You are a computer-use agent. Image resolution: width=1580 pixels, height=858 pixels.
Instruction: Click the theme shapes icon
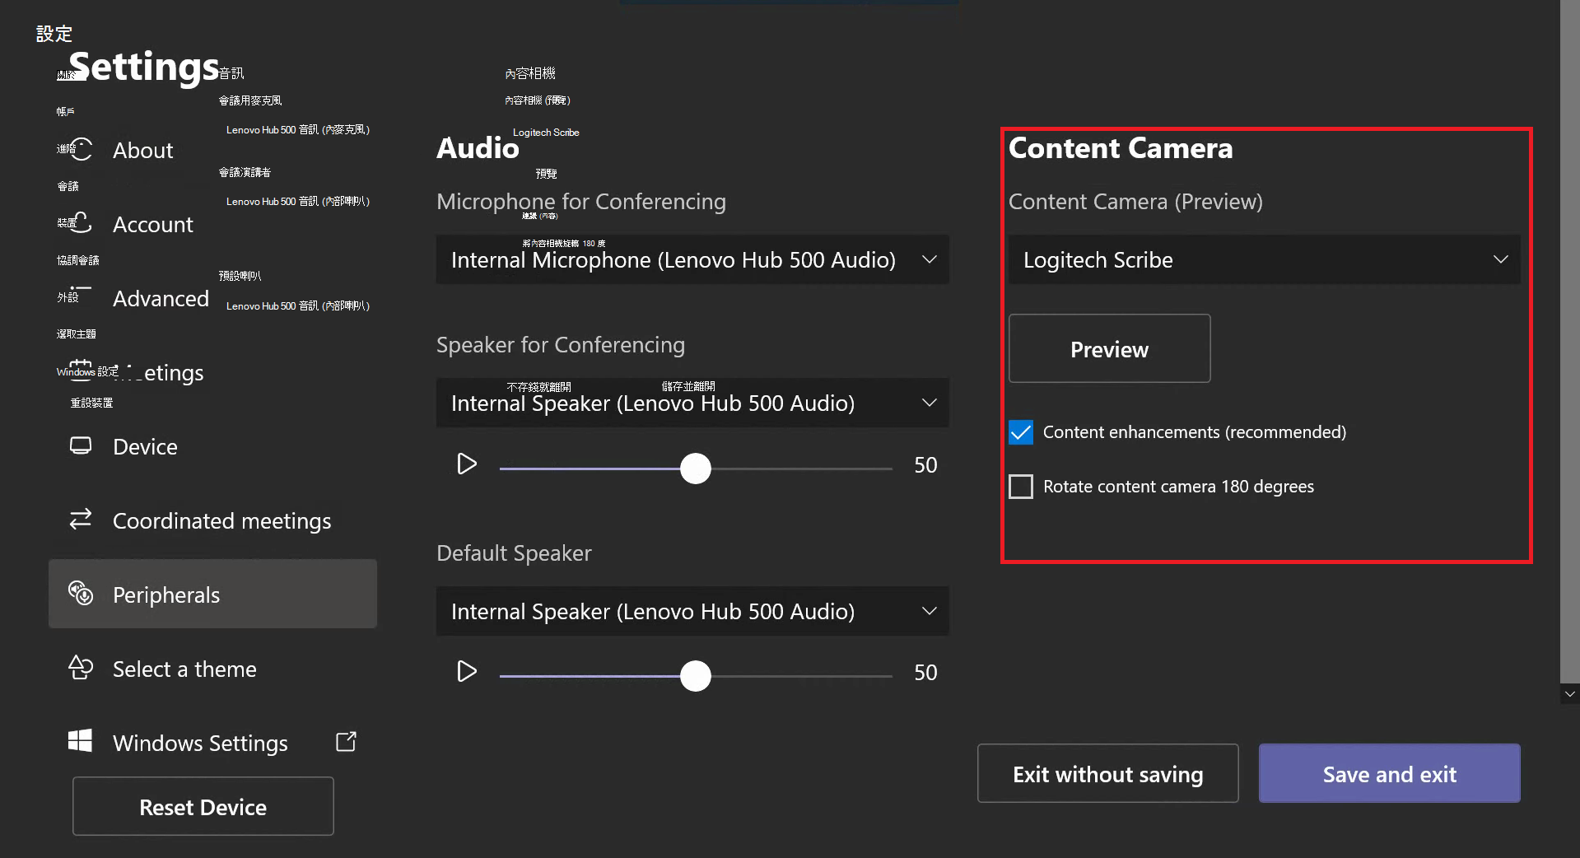pyautogui.click(x=81, y=667)
